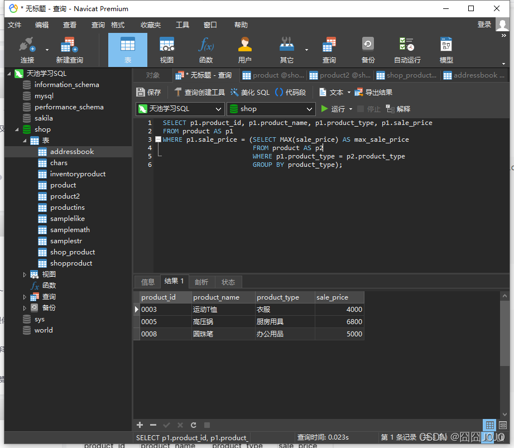Run the query with 运行
Image resolution: width=514 pixels, height=448 pixels.
[x=333, y=109]
